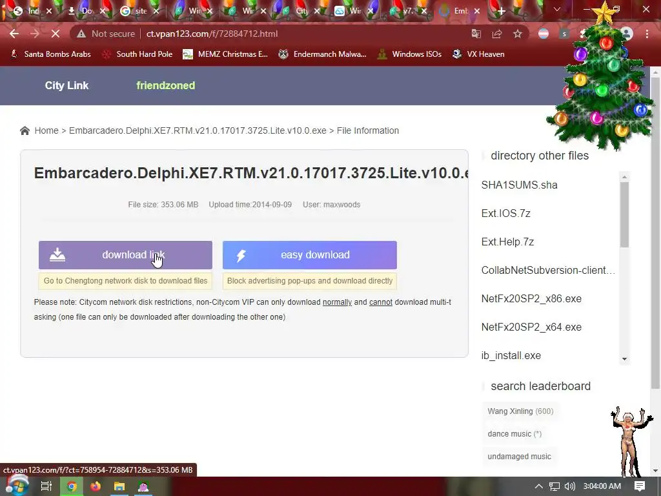Screen dimensions: 661x496
Task: Click the forward navigation arrow
Action: [x=35, y=34]
